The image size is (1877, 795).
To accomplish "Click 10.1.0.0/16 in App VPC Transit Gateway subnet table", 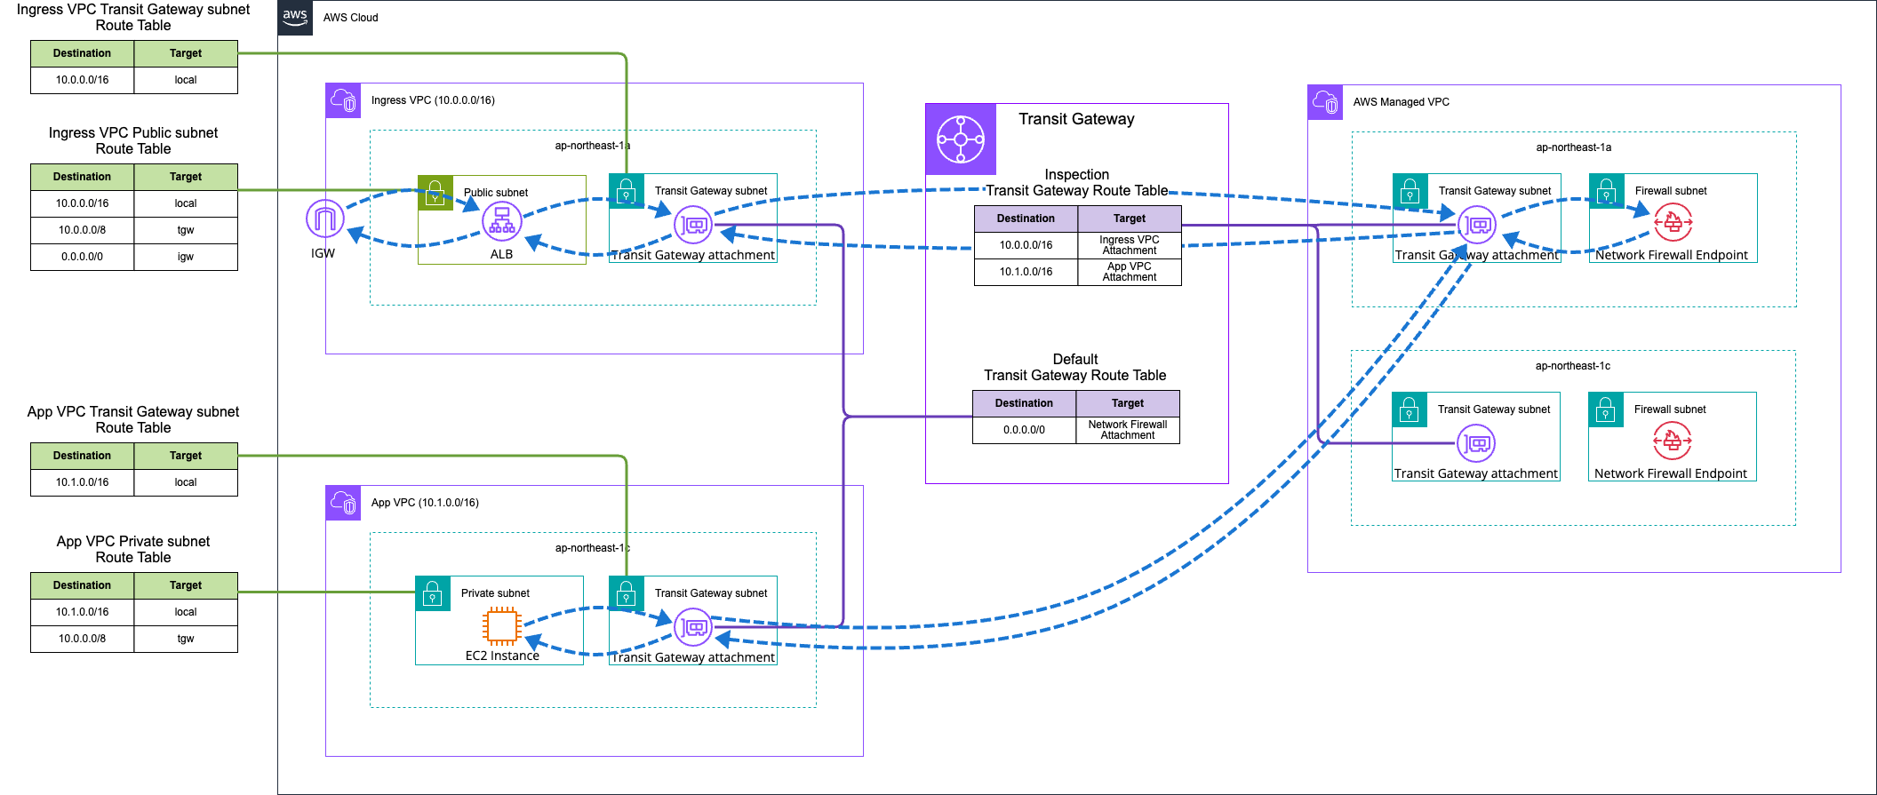I will click(83, 482).
